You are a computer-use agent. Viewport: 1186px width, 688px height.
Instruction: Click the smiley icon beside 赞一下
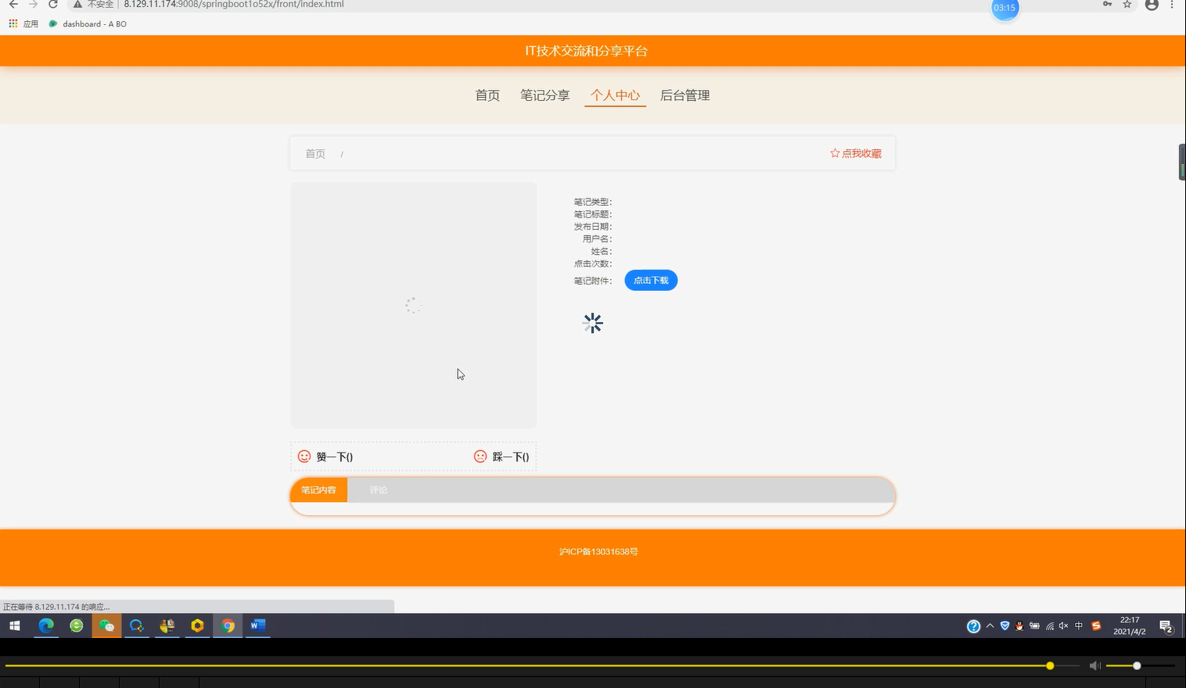click(304, 457)
